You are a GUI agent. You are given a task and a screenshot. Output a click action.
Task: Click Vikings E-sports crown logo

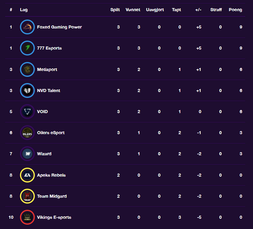(27, 217)
